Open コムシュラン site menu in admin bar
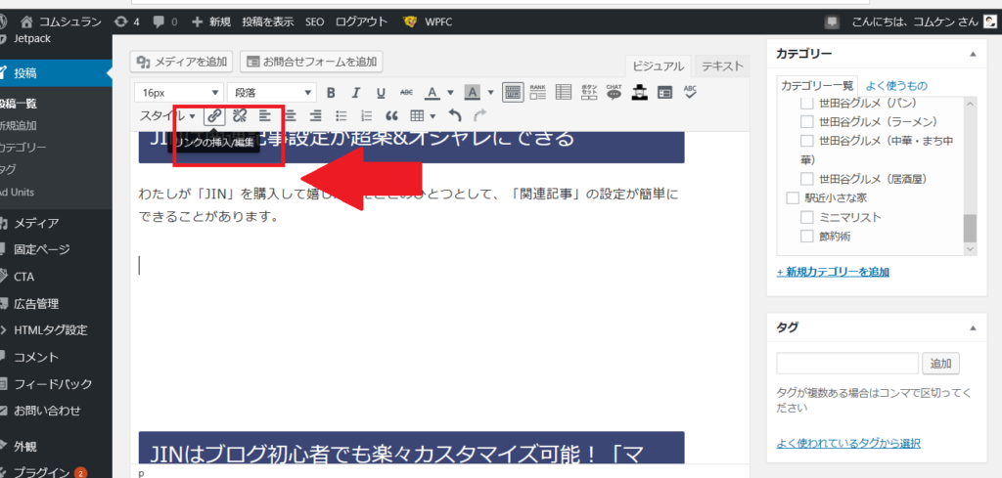 (x=61, y=22)
